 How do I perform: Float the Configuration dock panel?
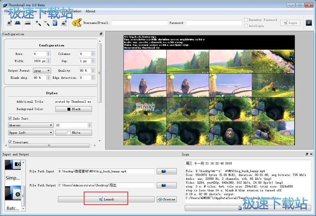(101, 34)
